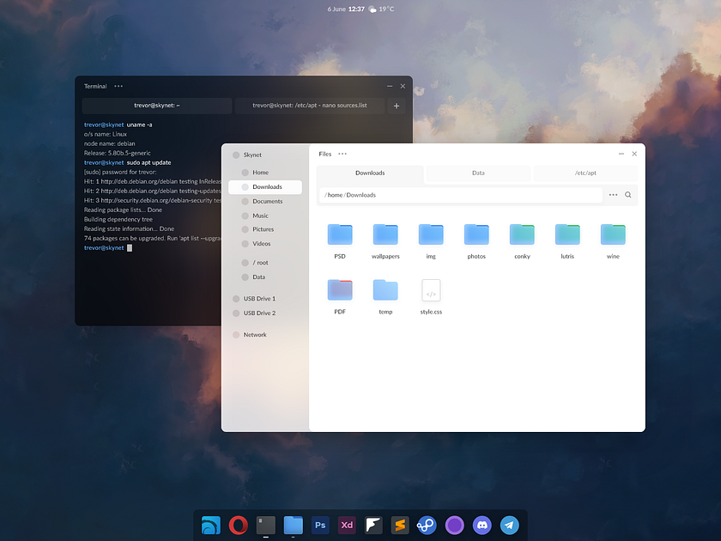Launch the Opera browser from the dock

pos(238,525)
